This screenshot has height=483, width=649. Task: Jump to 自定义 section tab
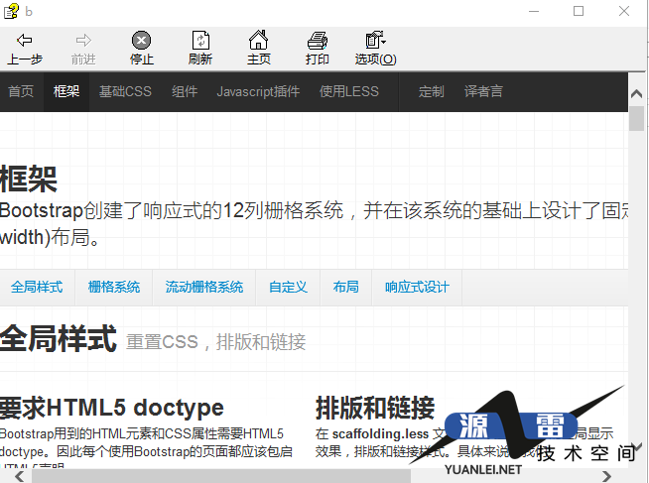pyautogui.click(x=288, y=287)
